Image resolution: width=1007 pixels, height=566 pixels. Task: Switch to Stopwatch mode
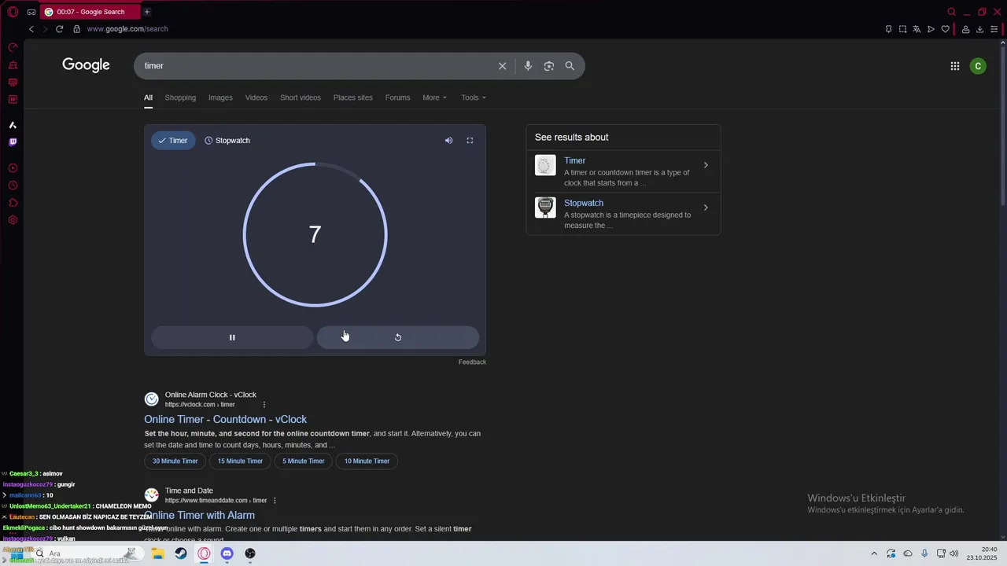(227, 141)
